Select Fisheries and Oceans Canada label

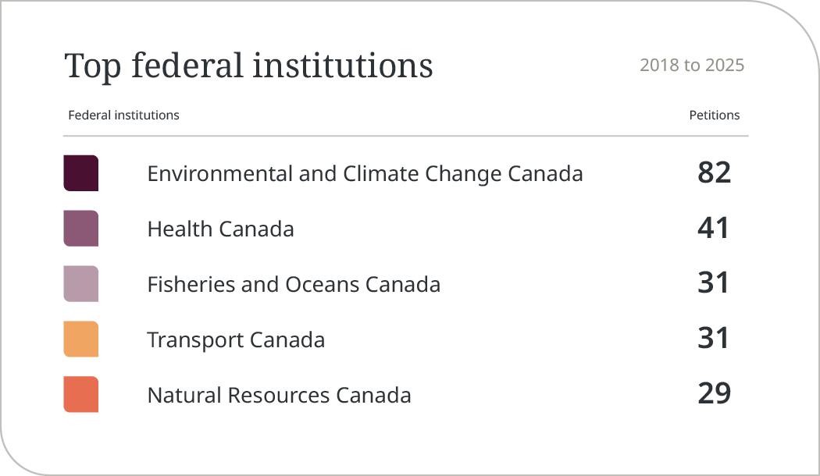tap(294, 284)
